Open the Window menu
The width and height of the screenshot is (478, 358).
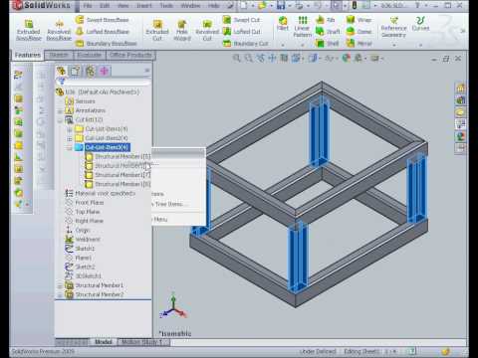pyautogui.click(x=190, y=6)
